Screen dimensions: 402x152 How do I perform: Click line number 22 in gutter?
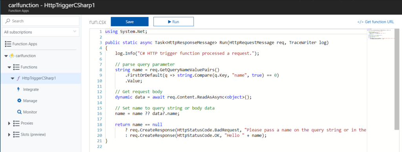tap(100, 147)
